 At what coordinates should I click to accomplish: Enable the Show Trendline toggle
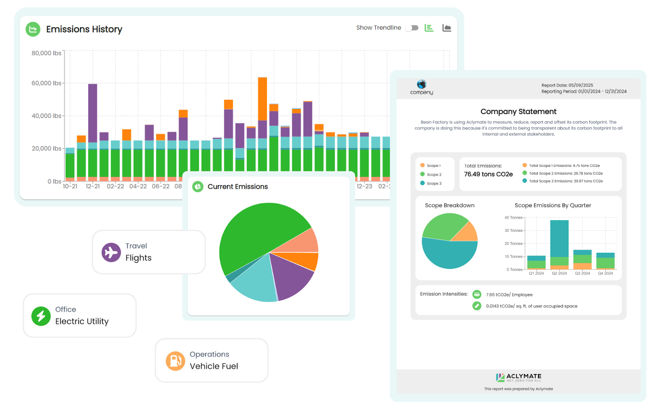pos(411,28)
